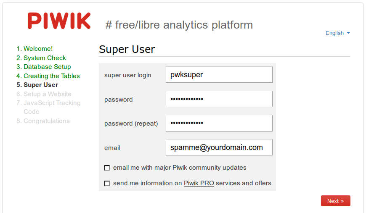
Task: Check the Piwik PRO services offers box
Action: tap(107, 184)
